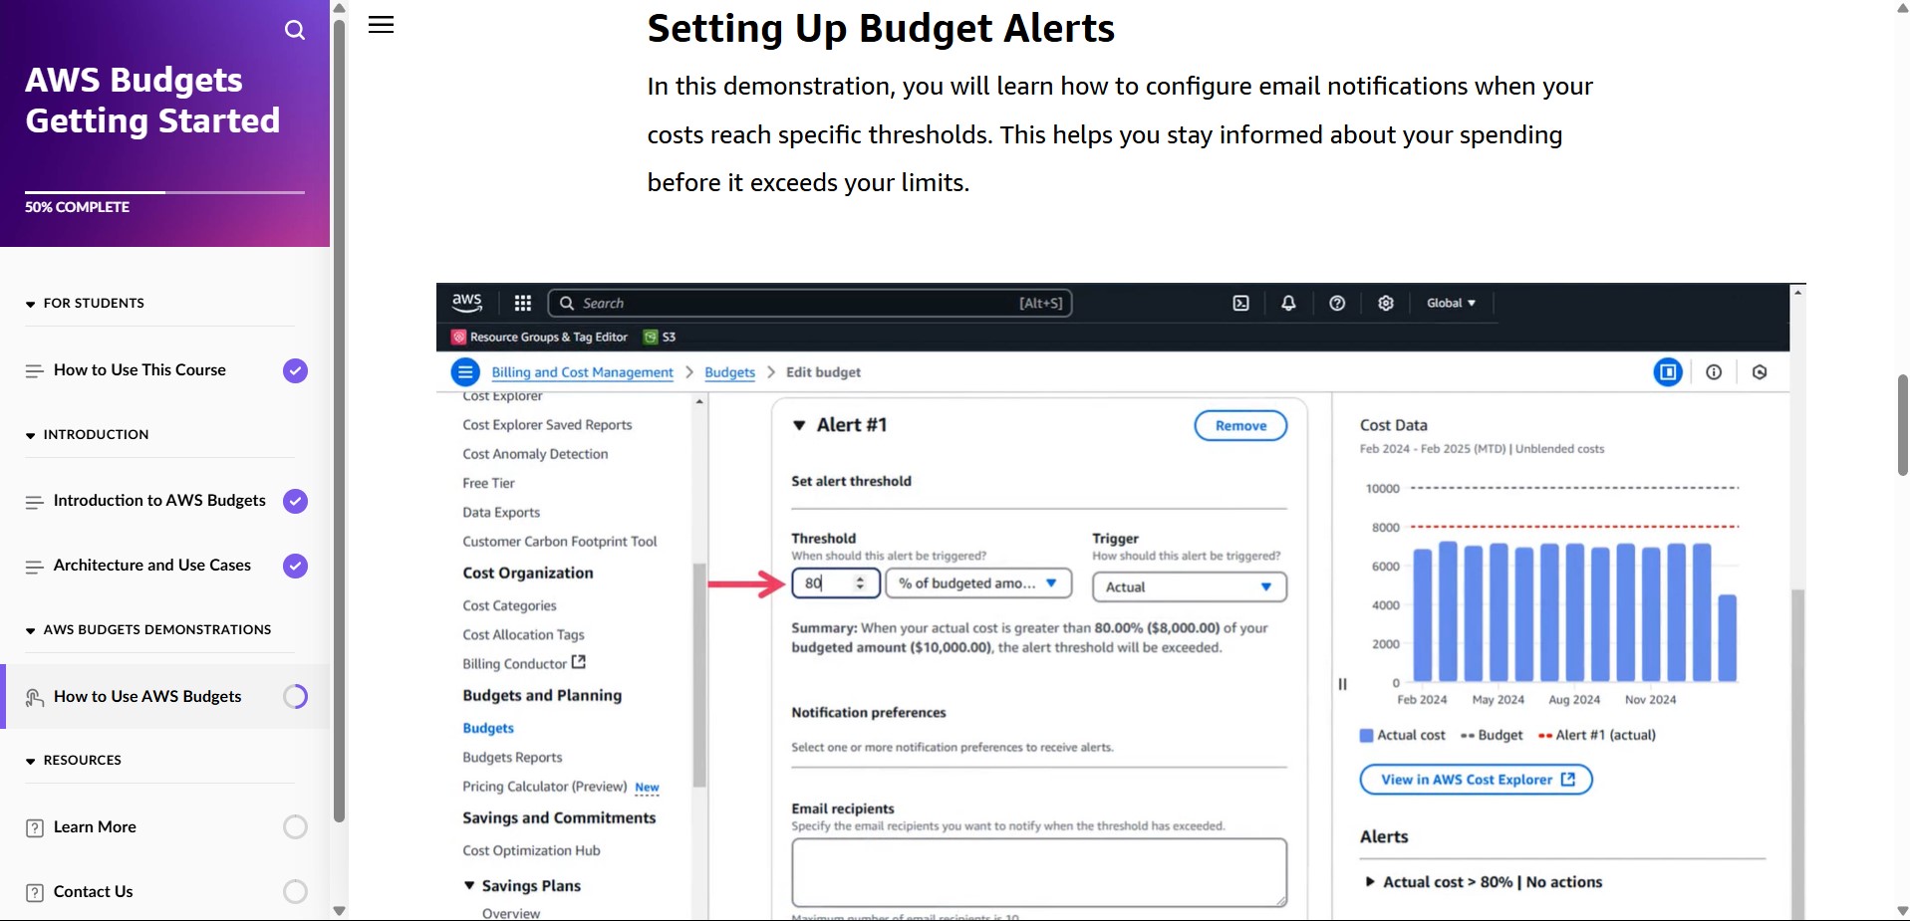Toggle the blue navigation menu circle icon
Viewport: 1910px width, 921px height.
(x=465, y=371)
